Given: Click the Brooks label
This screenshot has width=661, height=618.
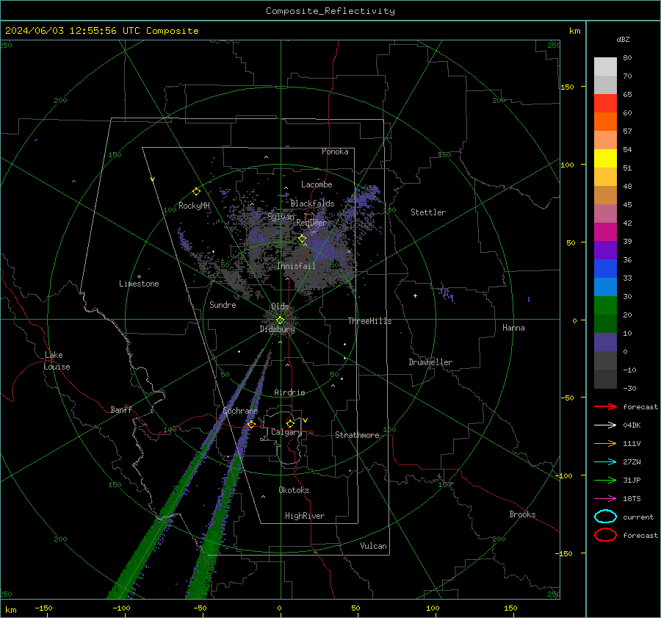Looking at the screenshot, I should coord(522,514).
